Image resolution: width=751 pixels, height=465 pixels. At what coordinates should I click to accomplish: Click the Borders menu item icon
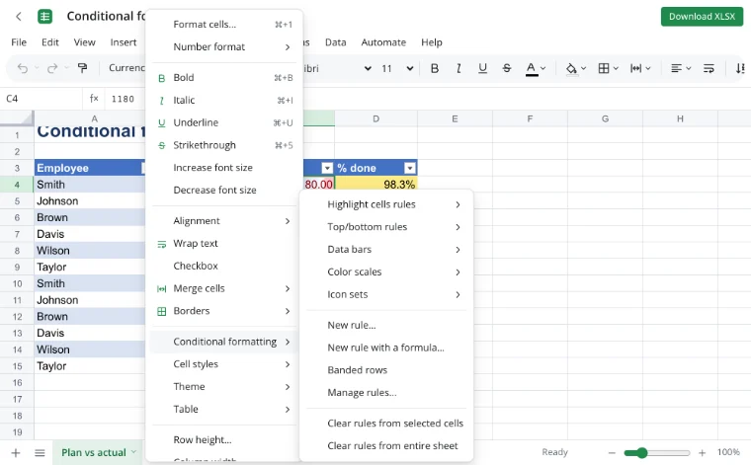pos(162,311)
